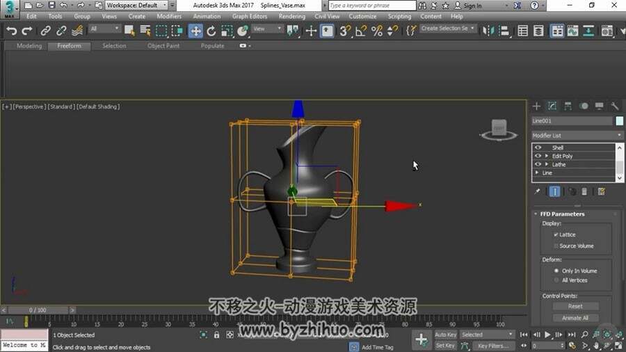Expand the Lathe modifier sub-objects
The width and height of the screenshot is (626, 352).
(x=547, y=164)
